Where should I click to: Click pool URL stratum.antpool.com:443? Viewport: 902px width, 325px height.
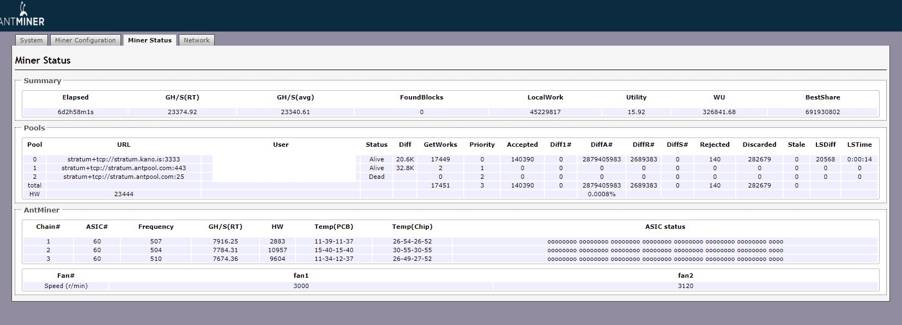coord(124,168)
